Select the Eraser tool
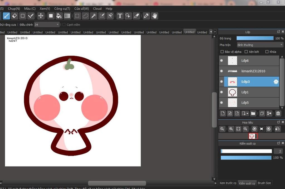 point(14,16)
